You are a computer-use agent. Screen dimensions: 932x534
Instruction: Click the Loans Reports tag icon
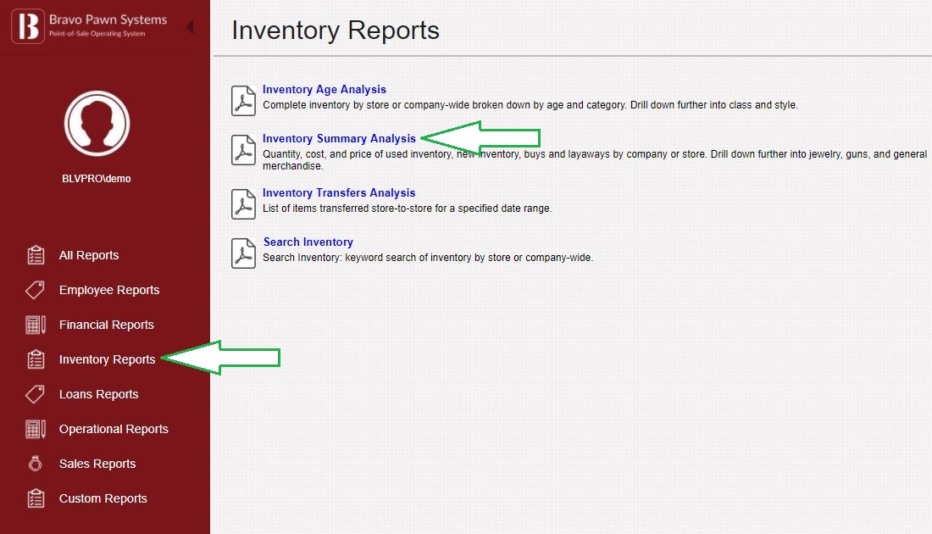click(x=35, y=394)
